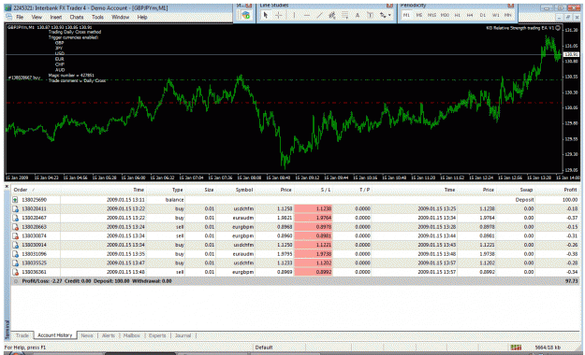Click the 0.8992 stop-loss cell

pos(314,272)
